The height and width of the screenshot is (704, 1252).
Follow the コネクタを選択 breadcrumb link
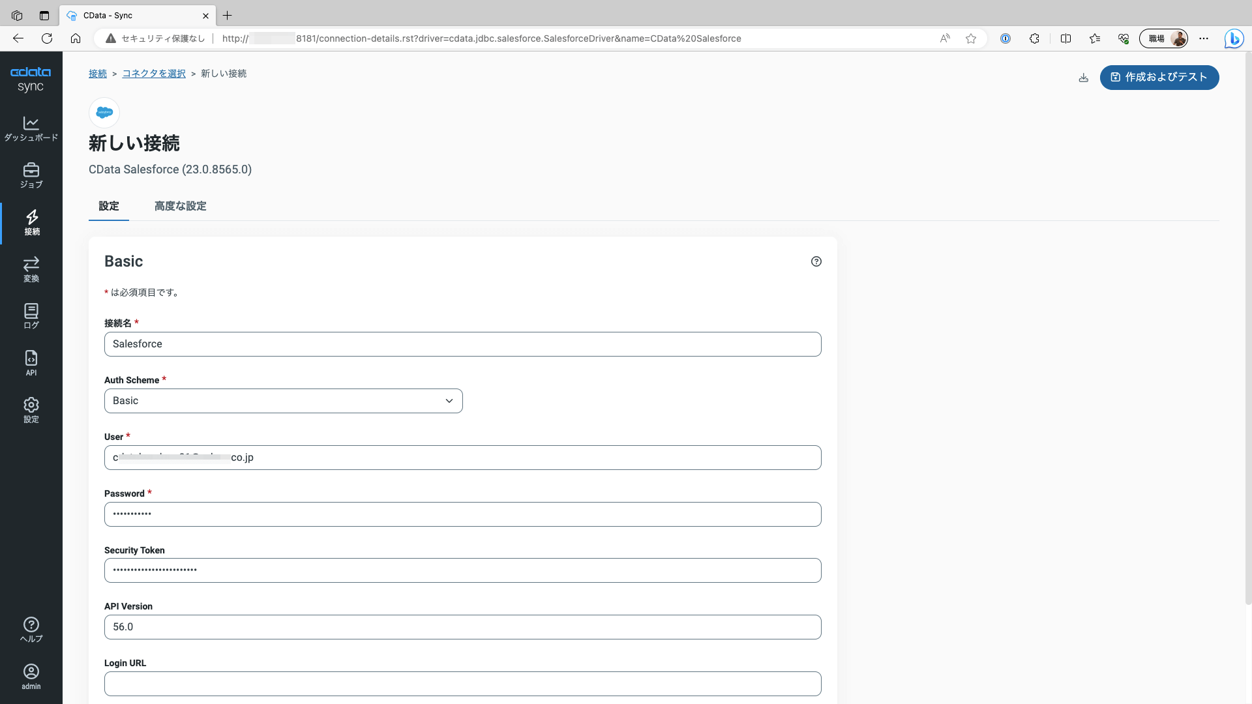(x=154, y=74)
